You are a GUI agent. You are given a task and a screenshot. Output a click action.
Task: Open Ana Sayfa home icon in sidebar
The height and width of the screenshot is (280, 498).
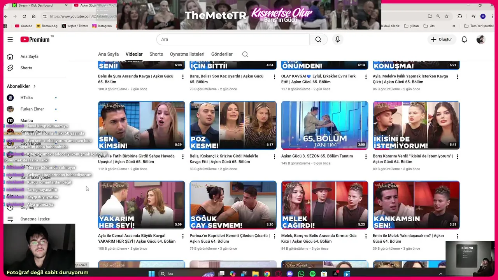tap(10, 56)
